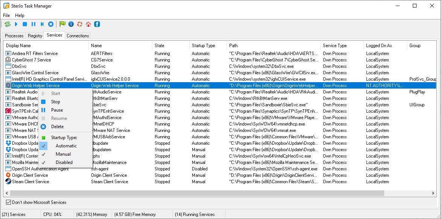441x219 pixels.
Task: Click the Disabled startup type cell for ssh-agent
Action: 200,169
